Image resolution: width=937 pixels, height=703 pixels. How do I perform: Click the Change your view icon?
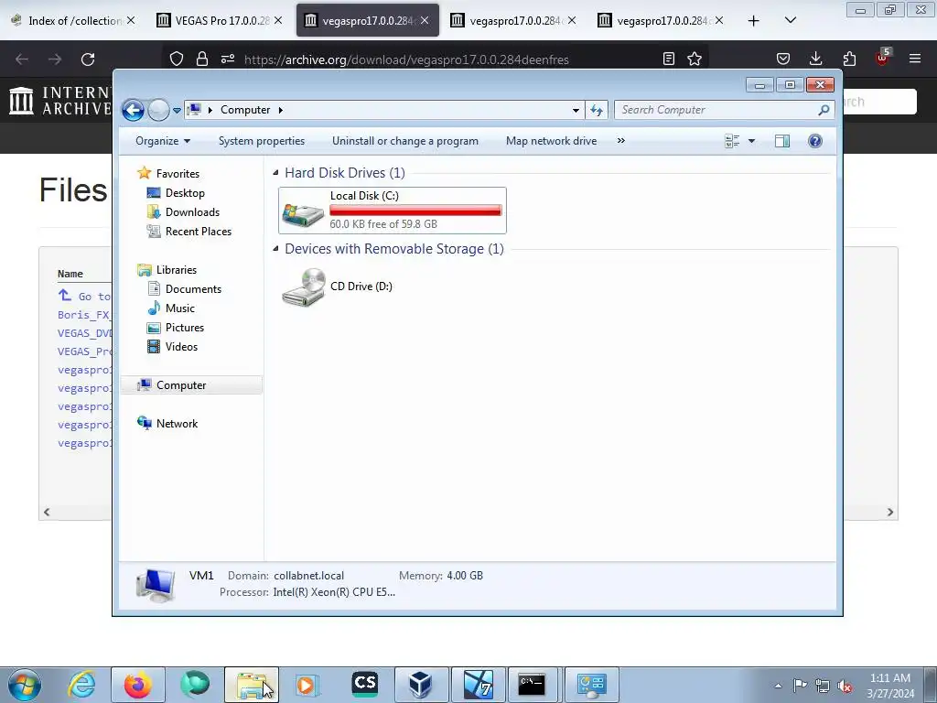pos(732,141)
